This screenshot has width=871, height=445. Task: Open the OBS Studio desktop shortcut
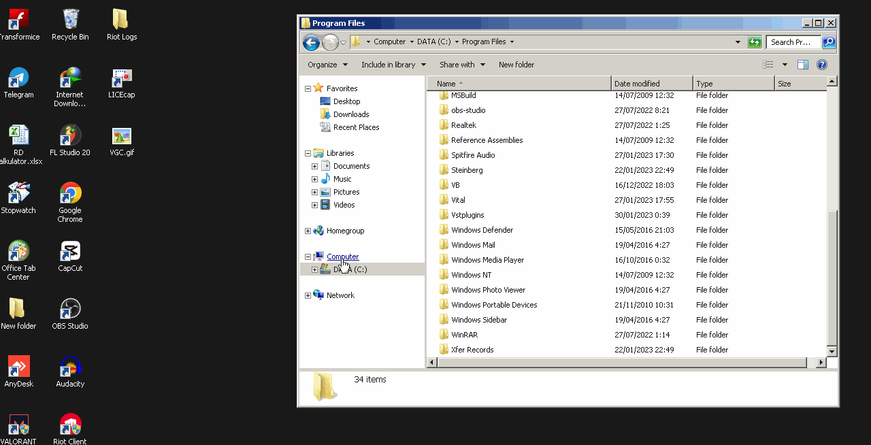click(70, 309)
